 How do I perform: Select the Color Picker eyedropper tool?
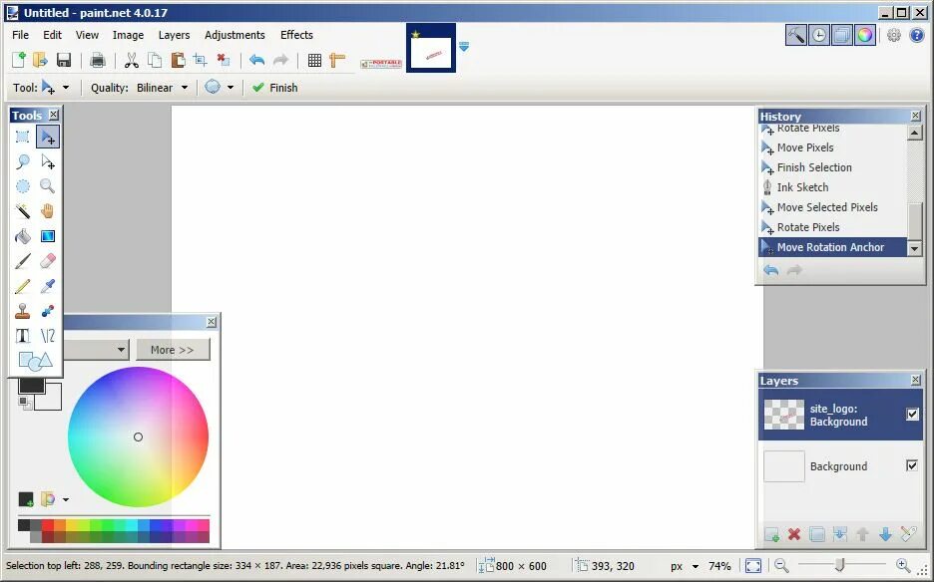click(x=48, y=286)
